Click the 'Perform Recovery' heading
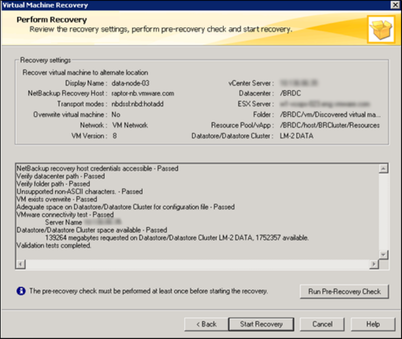The height and width of the screenshot is (339, 402). [x=52, y=20]
